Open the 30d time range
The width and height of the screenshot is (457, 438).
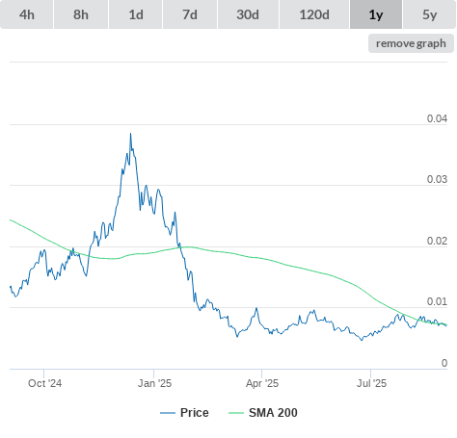[x=248, y=14]
